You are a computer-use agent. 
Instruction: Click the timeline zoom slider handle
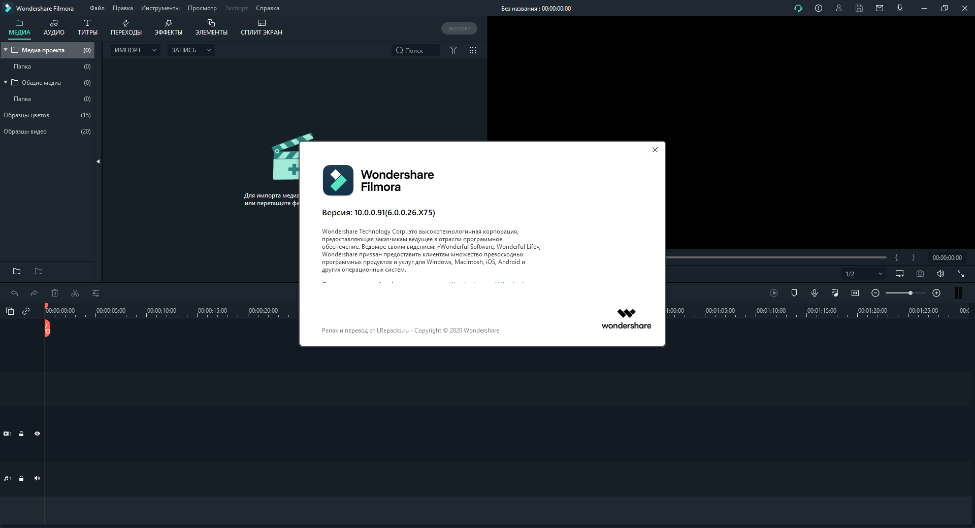click(911, 293)
